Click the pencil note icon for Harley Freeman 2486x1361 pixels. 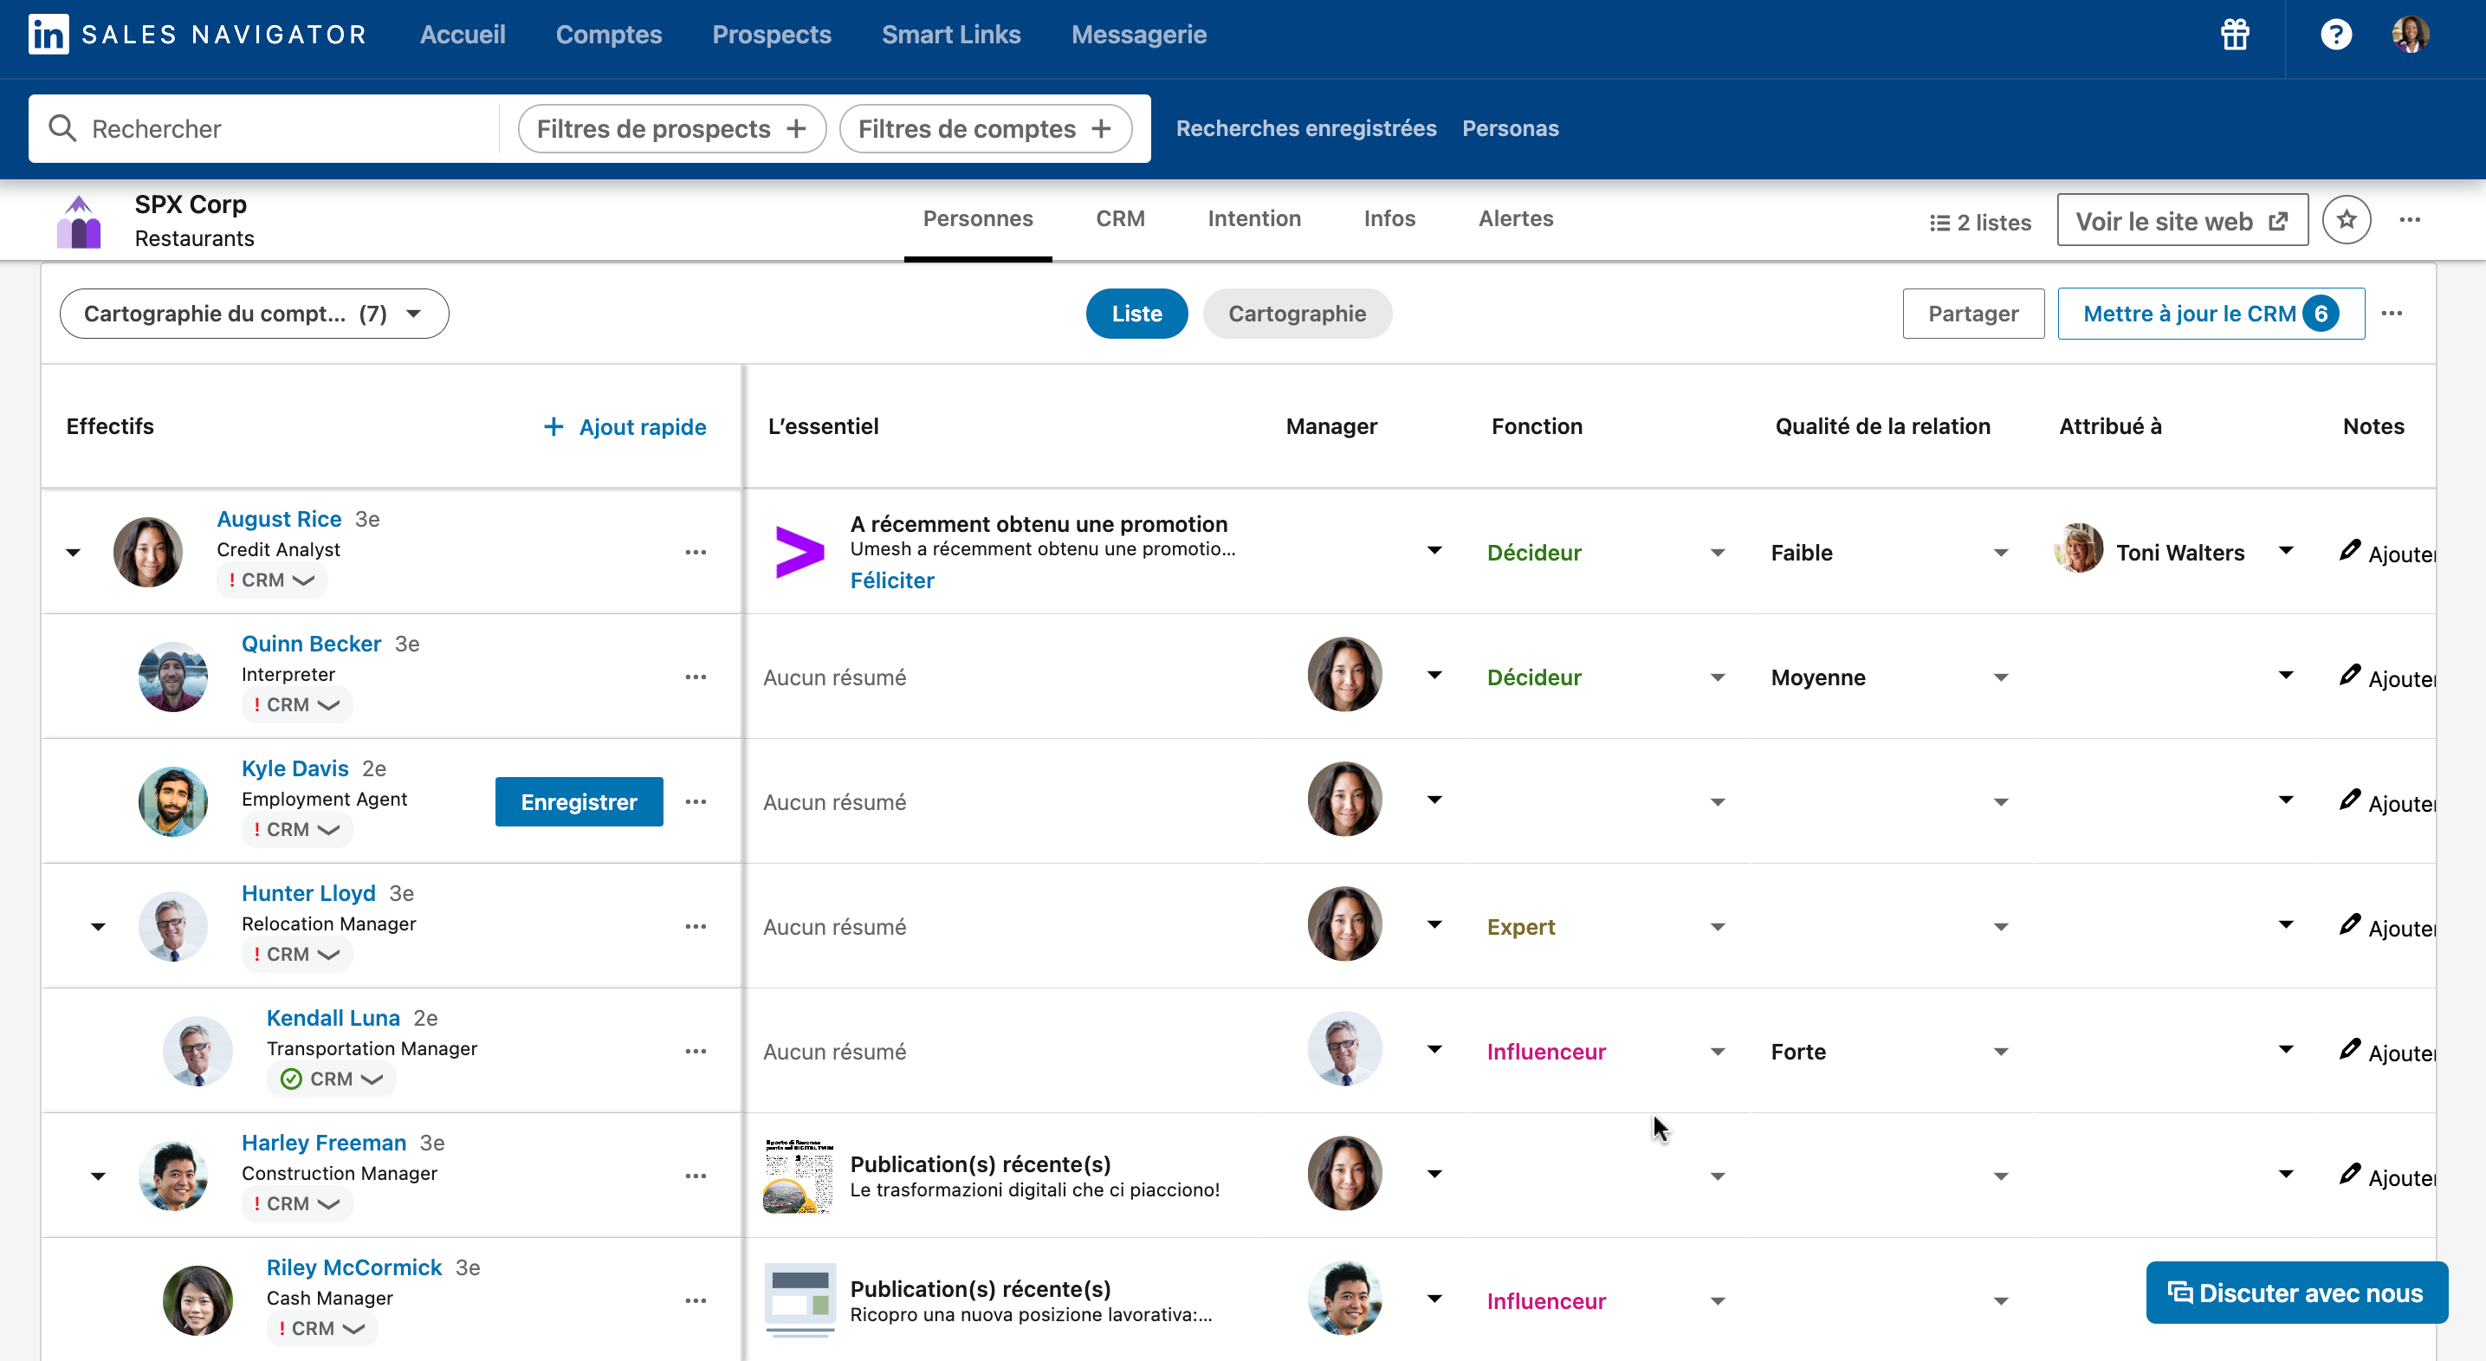coord(2350,1174)
